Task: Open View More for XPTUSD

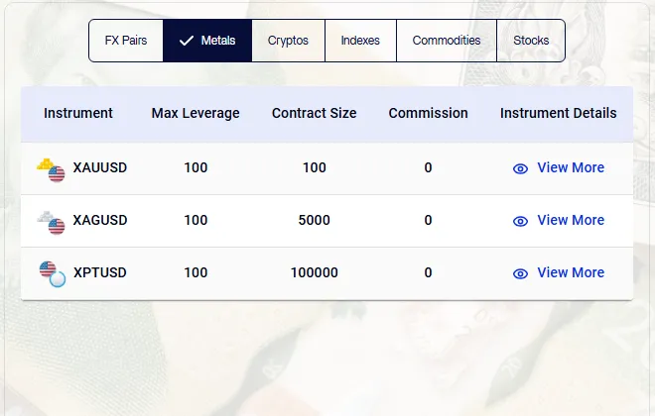Action: 570,273
